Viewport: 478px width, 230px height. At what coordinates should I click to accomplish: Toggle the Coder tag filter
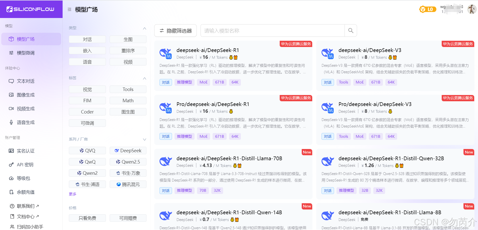point(87,112)
